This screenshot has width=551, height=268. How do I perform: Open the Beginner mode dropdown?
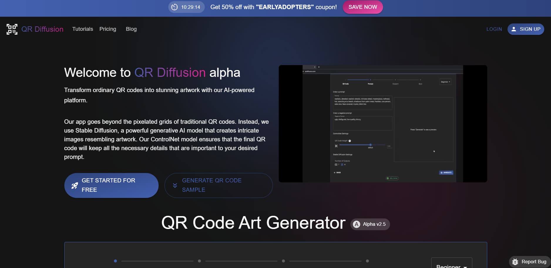coord(451,263)
